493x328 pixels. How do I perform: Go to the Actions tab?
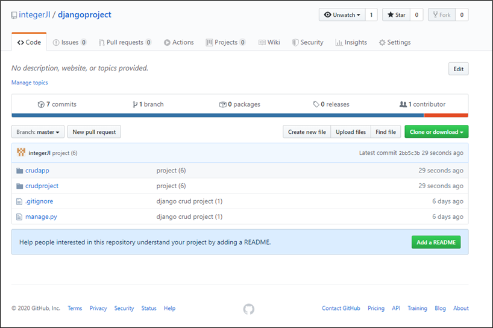(178, 42)
